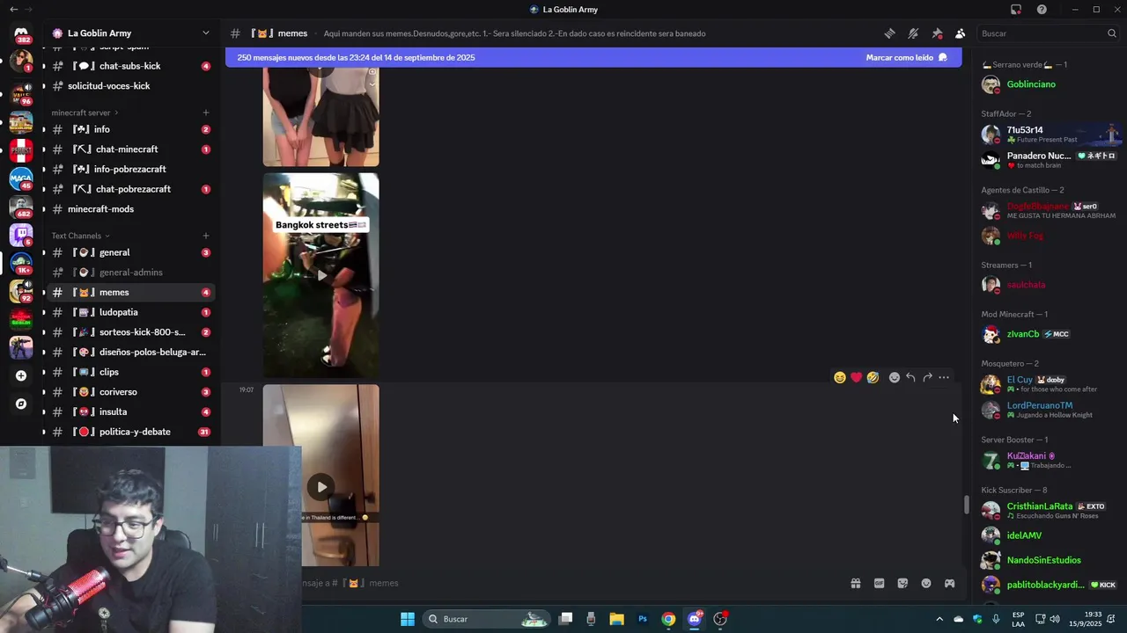The image size is (1127, 633).
Task: Toggle channel notification mute bell icon
Action: click(x=913, y=33)
